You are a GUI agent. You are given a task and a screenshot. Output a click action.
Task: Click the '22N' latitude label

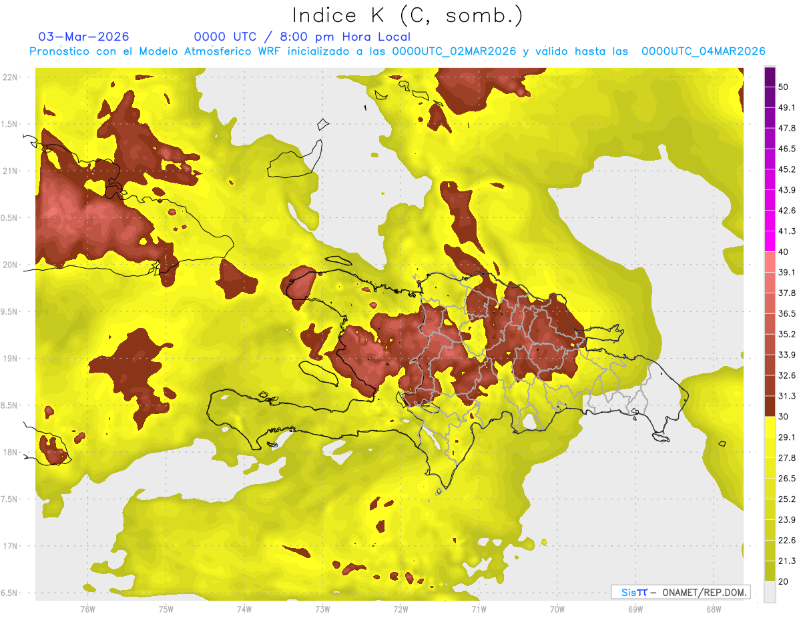[10, 77]
